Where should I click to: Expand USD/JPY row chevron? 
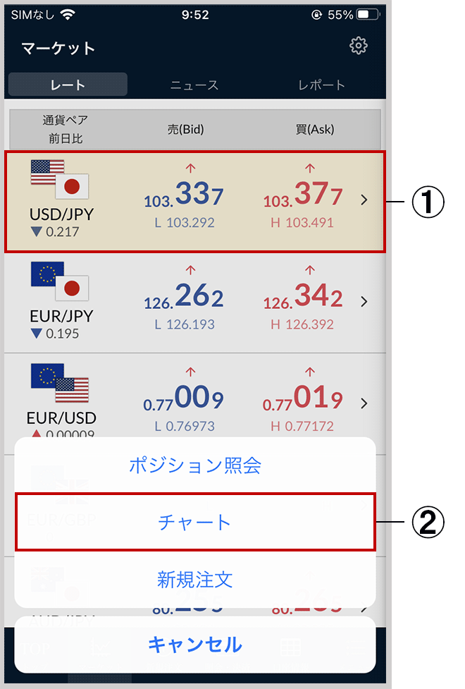click(364, 200)
